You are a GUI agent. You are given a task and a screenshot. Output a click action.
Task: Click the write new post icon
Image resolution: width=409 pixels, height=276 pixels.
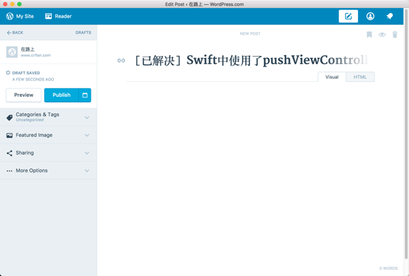[x=348, y=16]
